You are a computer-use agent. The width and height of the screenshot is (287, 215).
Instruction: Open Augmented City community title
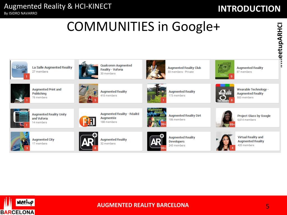pos(43,139)
